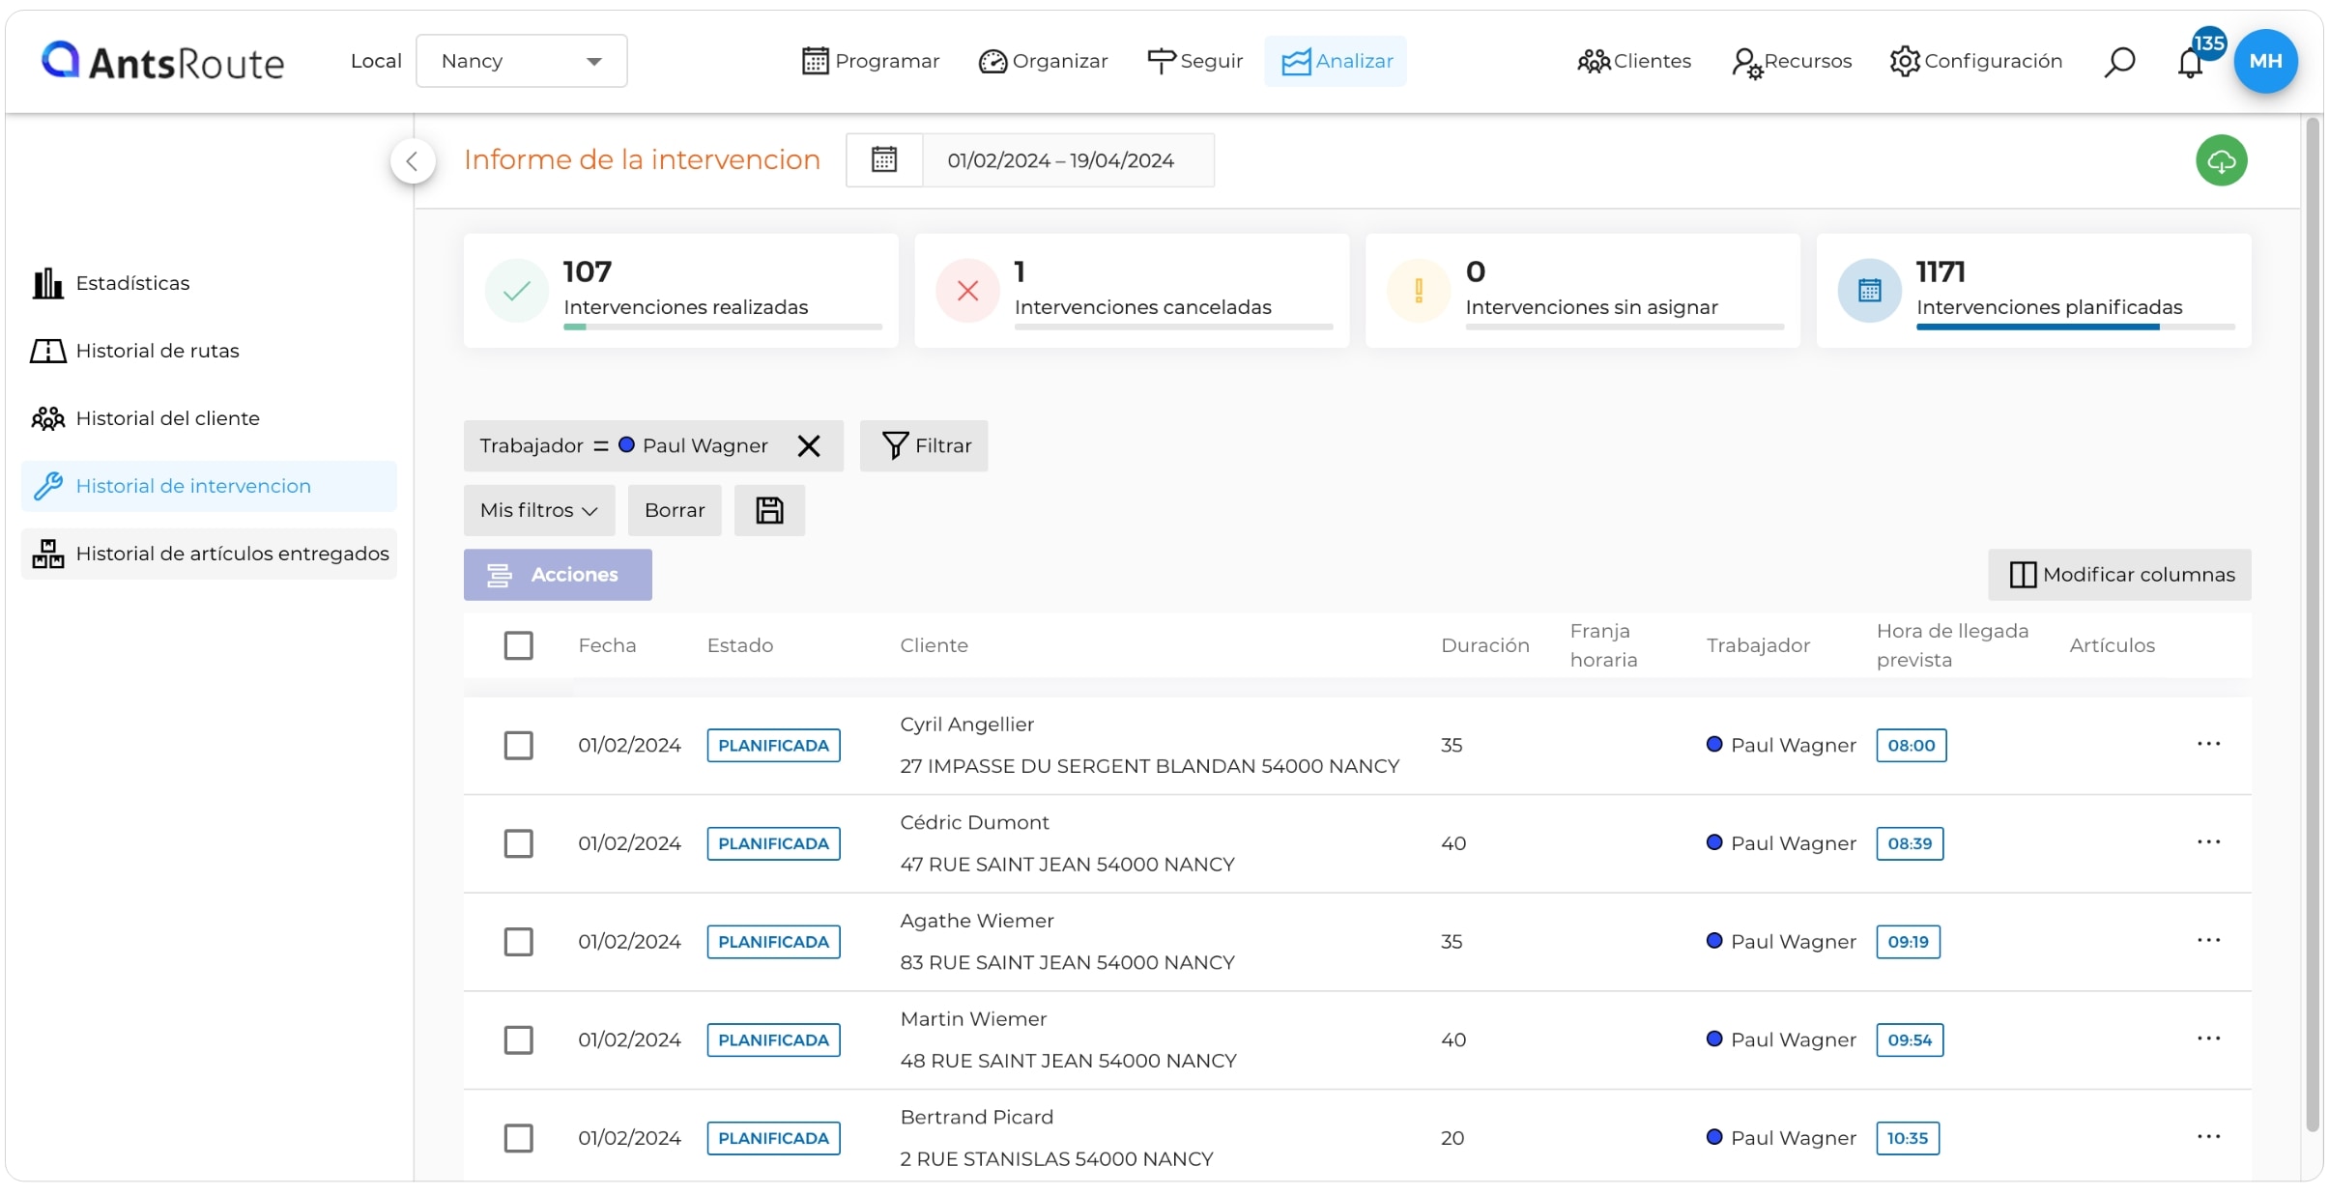The width and height of the screenshot is (2329, 1195).
Task: Click the green cloud download export icon
Action: 2221,160
